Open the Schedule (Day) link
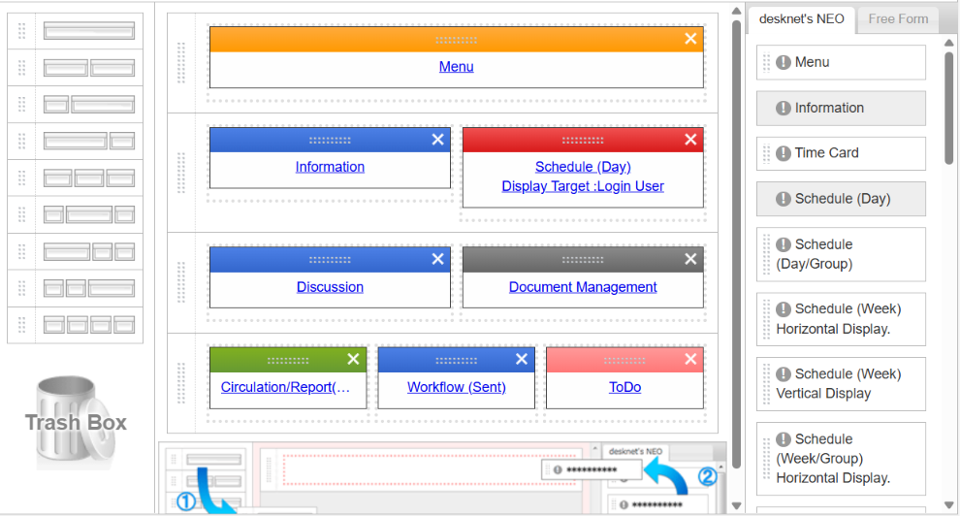This screenshot has height=516, width=960. tap(583, 167)
